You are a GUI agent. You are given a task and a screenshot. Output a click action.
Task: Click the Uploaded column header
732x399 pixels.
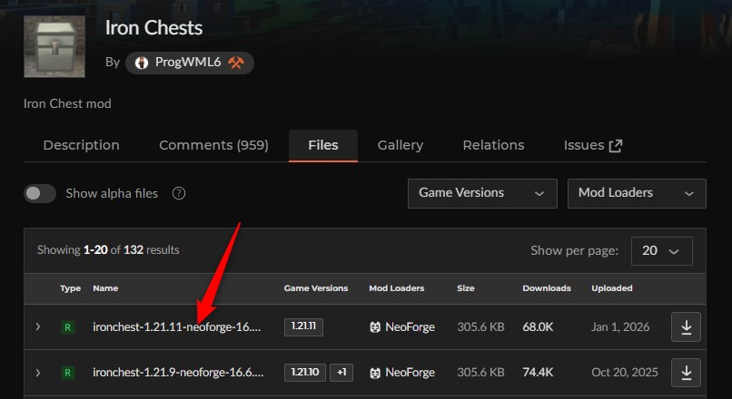611,288
